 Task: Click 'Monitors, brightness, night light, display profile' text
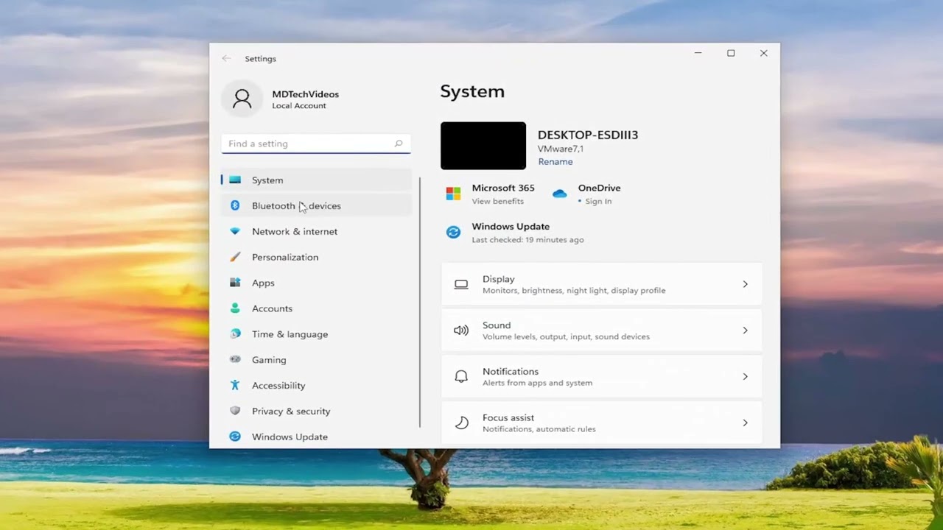[x=574, y=291]
